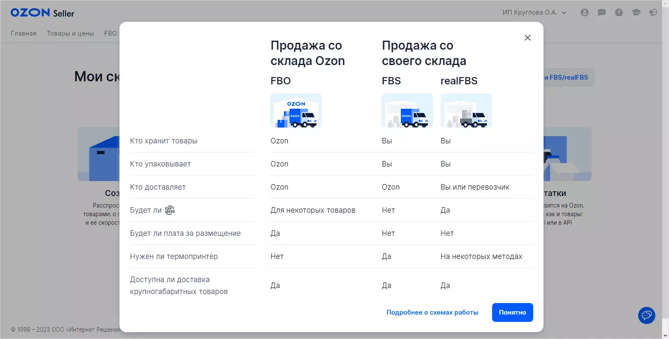The width and height of the screenshot is (669, 339).
Task: Click 'Доступна ли доставка крупногабаритных товаров' label
Action: (179, 285)
